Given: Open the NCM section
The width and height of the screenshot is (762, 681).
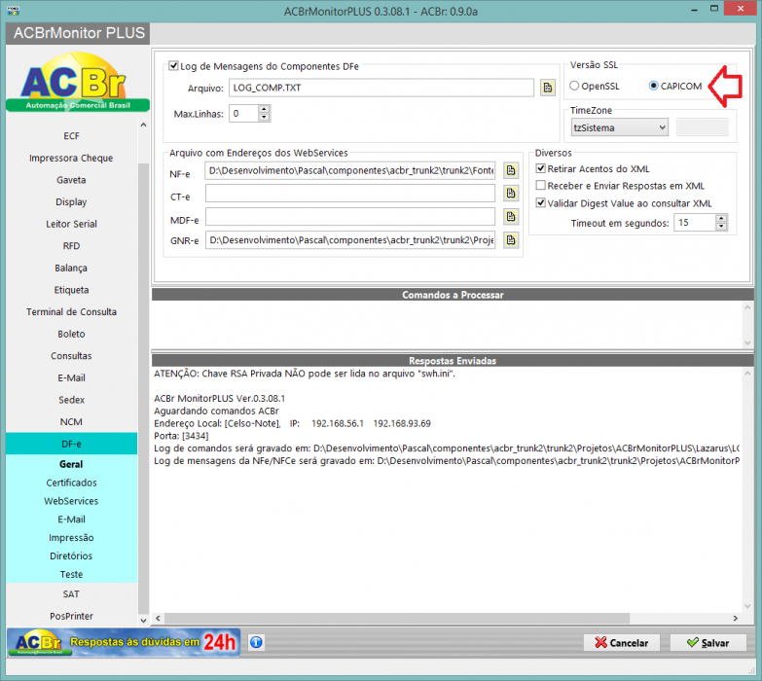Looking at the screenshot, I should [x=71, y=422].
